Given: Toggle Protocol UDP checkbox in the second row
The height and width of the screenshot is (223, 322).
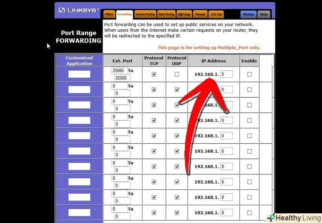Looking at the screenshot, I should 177,90.
